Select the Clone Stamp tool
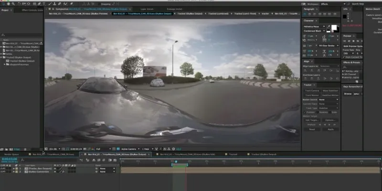382x191 pixels. click(55, 4)
